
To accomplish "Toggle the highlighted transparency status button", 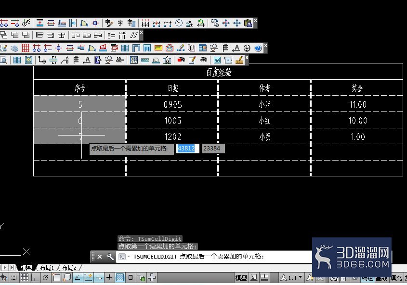I will 120,277.
